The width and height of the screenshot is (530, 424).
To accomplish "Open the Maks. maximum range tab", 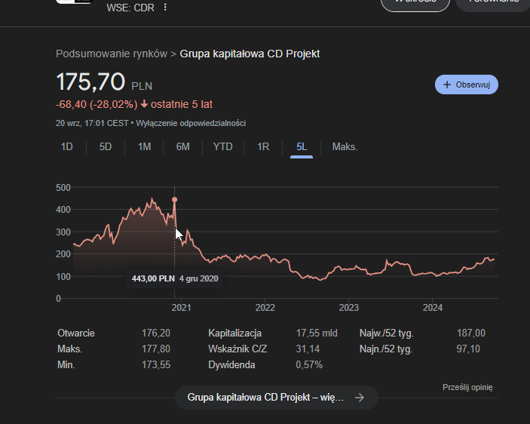I will point(345,146).
